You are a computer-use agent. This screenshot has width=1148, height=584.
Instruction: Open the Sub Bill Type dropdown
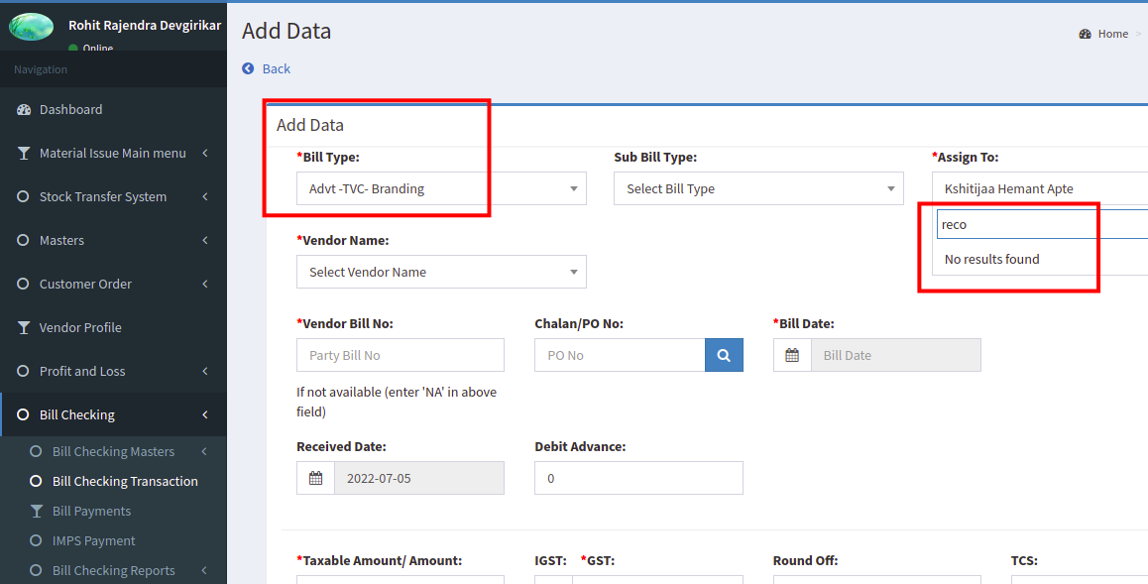[758, 188]
